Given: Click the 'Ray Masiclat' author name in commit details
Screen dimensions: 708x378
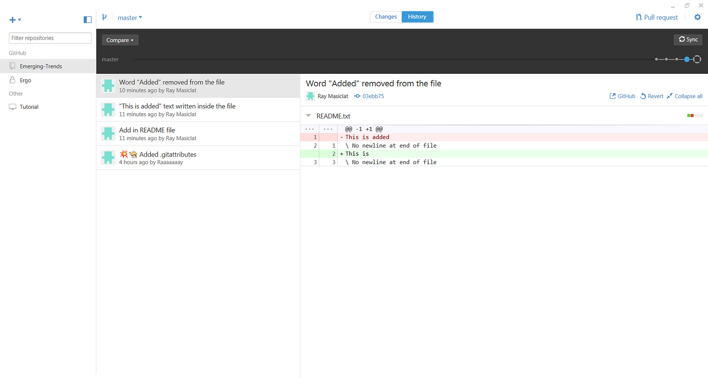Looking at the screenshot, I should 333,96.
